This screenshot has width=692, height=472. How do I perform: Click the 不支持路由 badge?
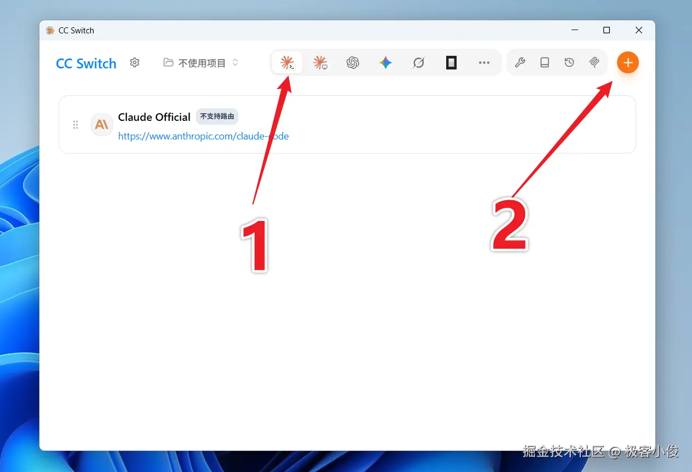(217, 116)
